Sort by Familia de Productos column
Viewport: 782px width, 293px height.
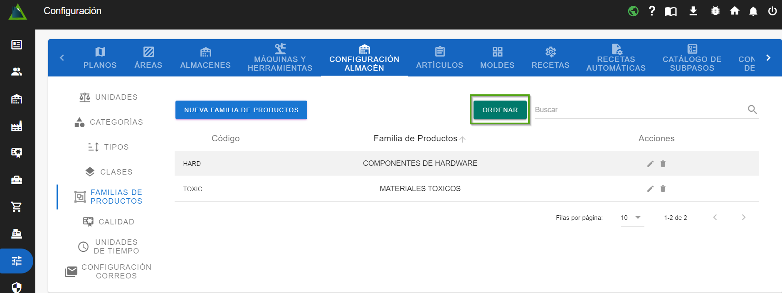(x=416, y=138)
